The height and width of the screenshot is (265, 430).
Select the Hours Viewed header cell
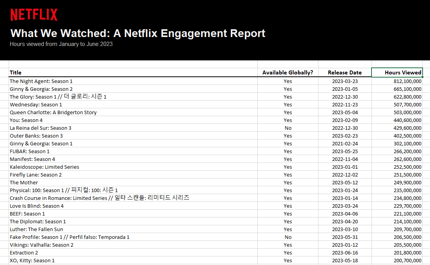tap(397, 72)
